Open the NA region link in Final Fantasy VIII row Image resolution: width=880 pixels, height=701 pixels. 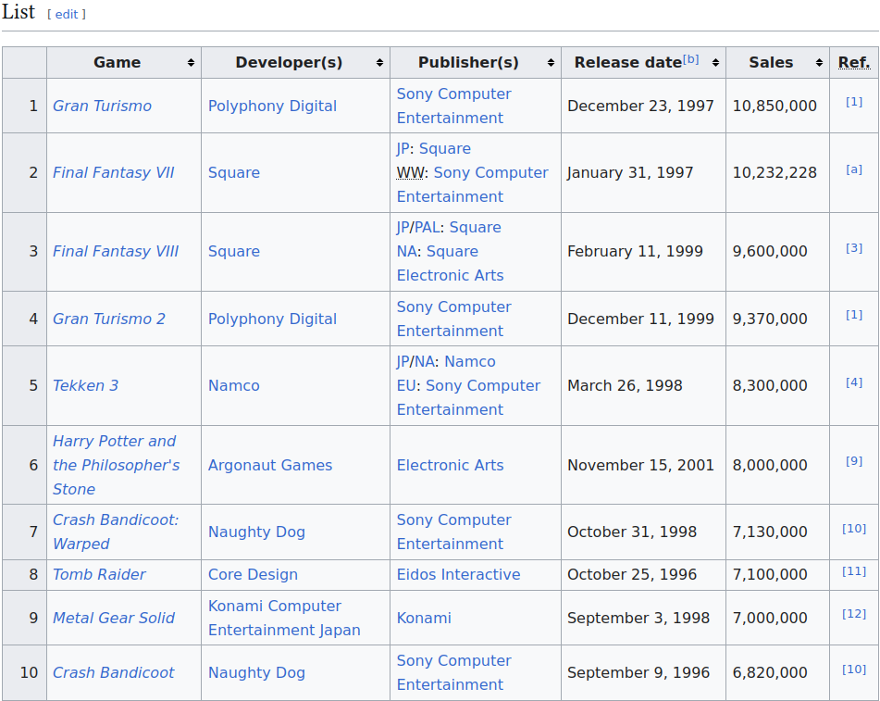point(406,251)
